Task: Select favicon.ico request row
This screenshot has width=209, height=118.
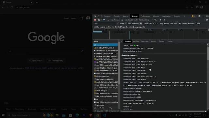Action: pyautogui.click(x=105, y=105)
